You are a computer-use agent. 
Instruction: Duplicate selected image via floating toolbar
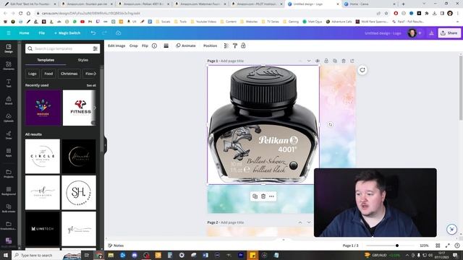pos(255,196)
